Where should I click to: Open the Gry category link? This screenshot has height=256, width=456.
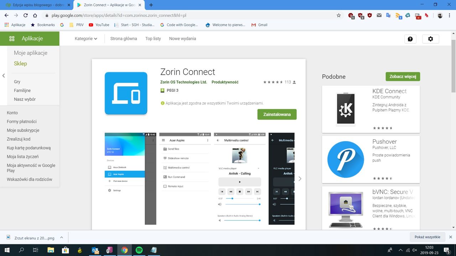pos(17,82)
